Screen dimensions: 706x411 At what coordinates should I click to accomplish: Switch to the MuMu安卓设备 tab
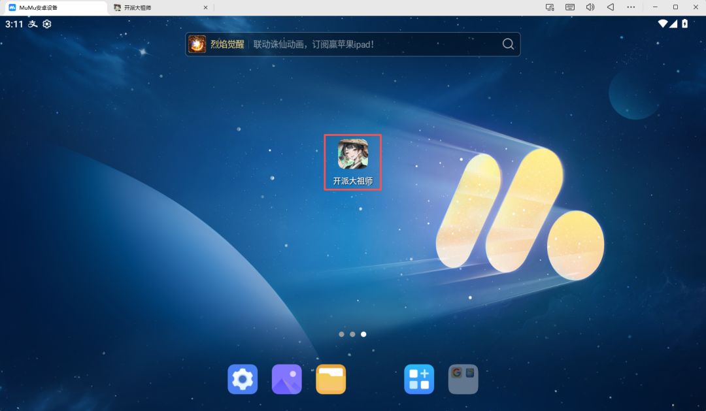[x=54, y=8]
